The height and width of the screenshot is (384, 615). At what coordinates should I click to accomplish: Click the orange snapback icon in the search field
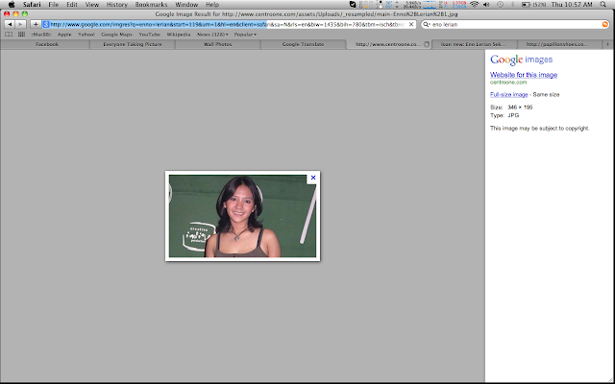click(x=605, y=24)
